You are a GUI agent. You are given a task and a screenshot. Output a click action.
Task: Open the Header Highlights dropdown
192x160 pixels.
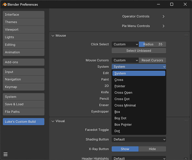click(139, 158)
